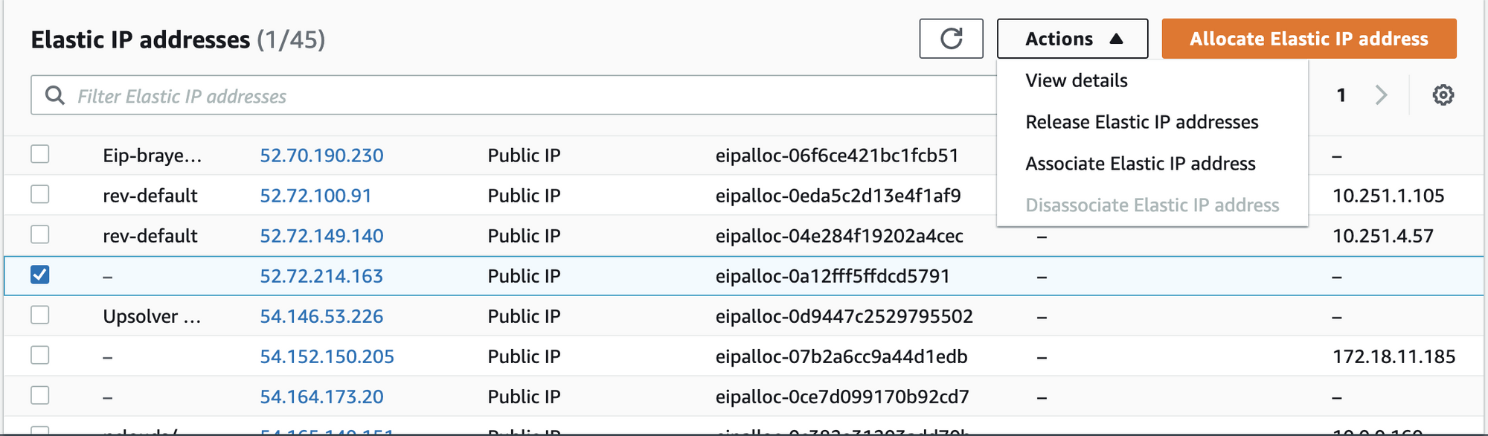1488x436 pixels.
Task: Select checkbox for Upsolver row
Action: (x=40, y=315)
